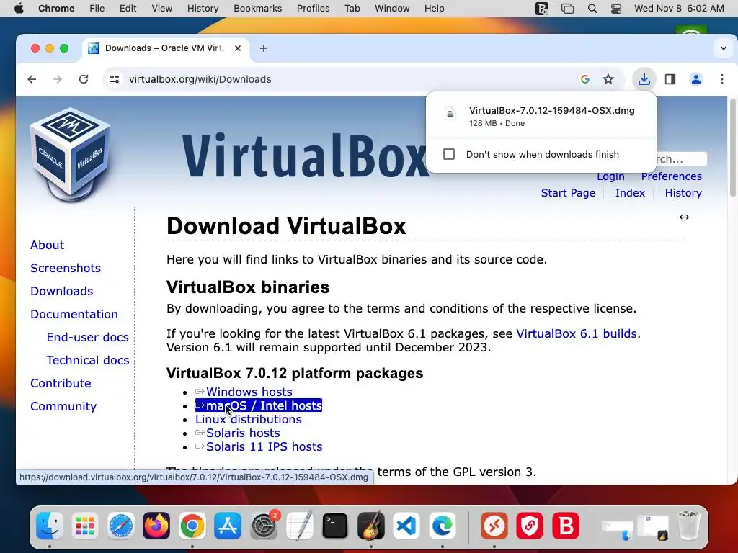Open the Edit menu
Image resolution: width=738 pixels, height=553 pixels.
(x=128, y=9)
